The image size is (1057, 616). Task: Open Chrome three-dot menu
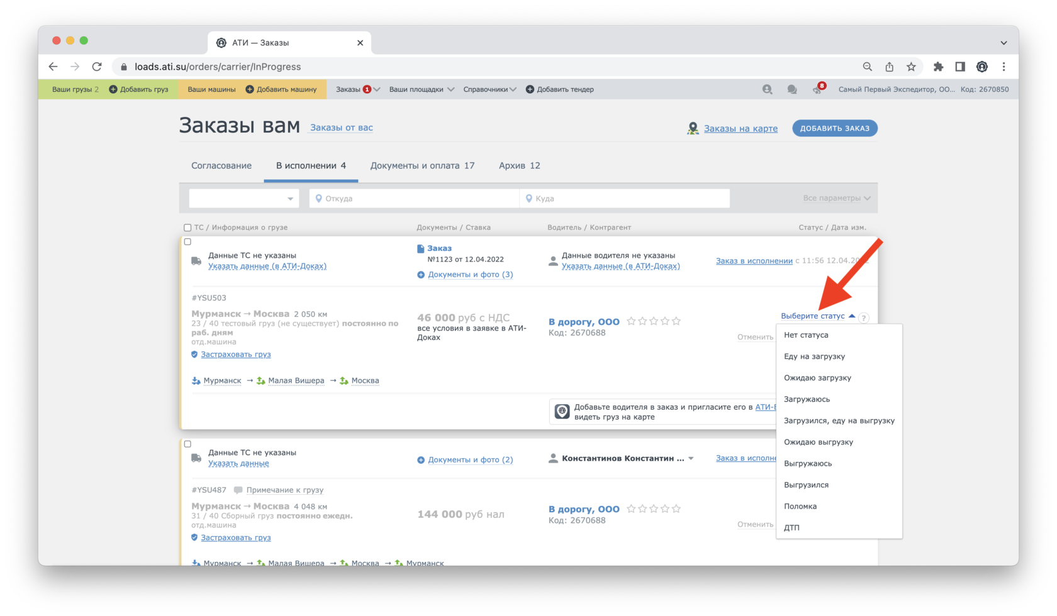tap(1004, 67)
